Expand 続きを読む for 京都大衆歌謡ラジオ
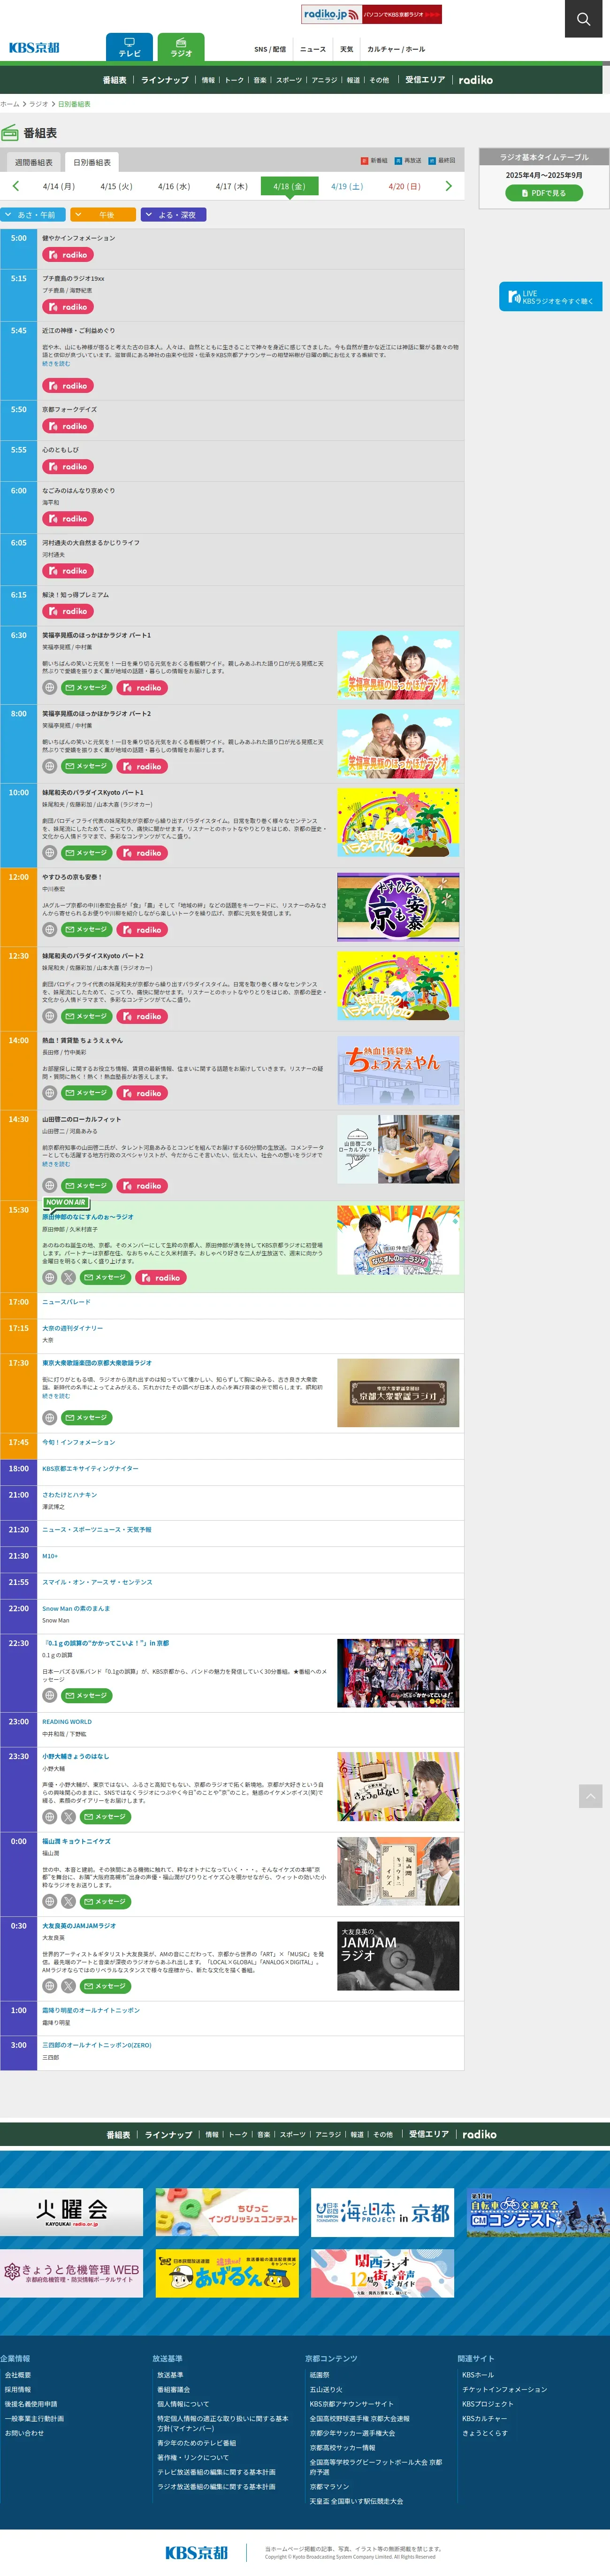 coord(56,1396)
